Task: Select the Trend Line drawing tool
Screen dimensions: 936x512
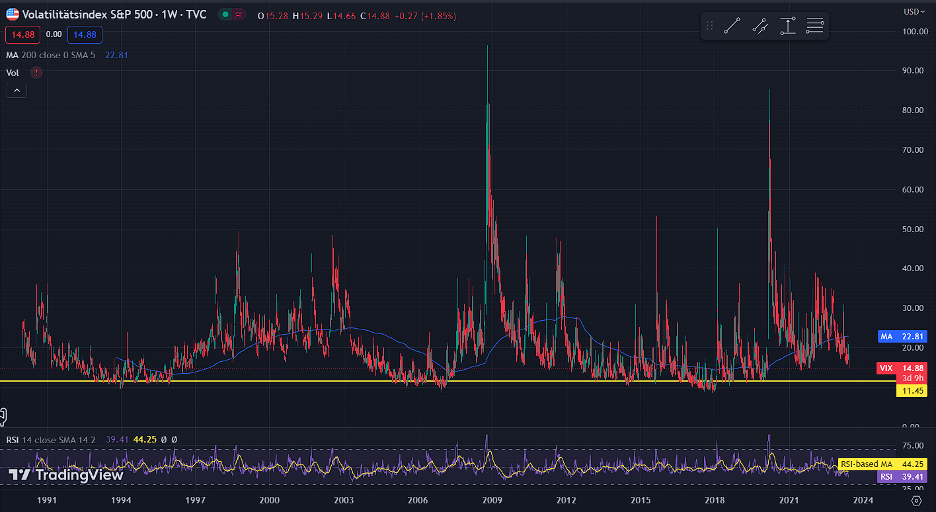Action: point(732,26)
